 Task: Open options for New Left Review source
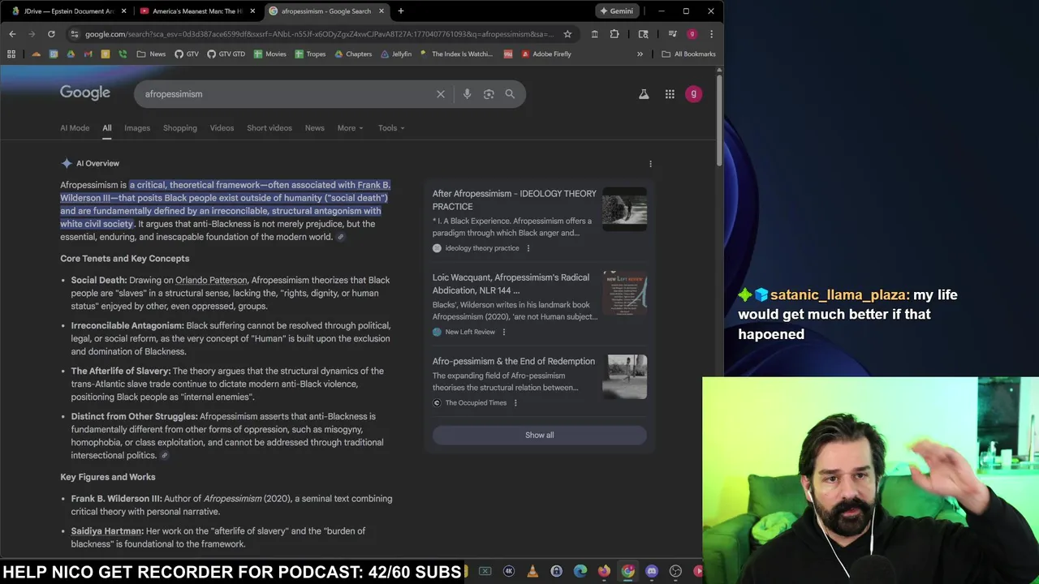coord(504,332)
